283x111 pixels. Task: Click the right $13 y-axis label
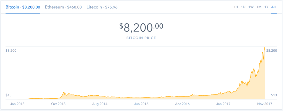(x=274, y=95)
